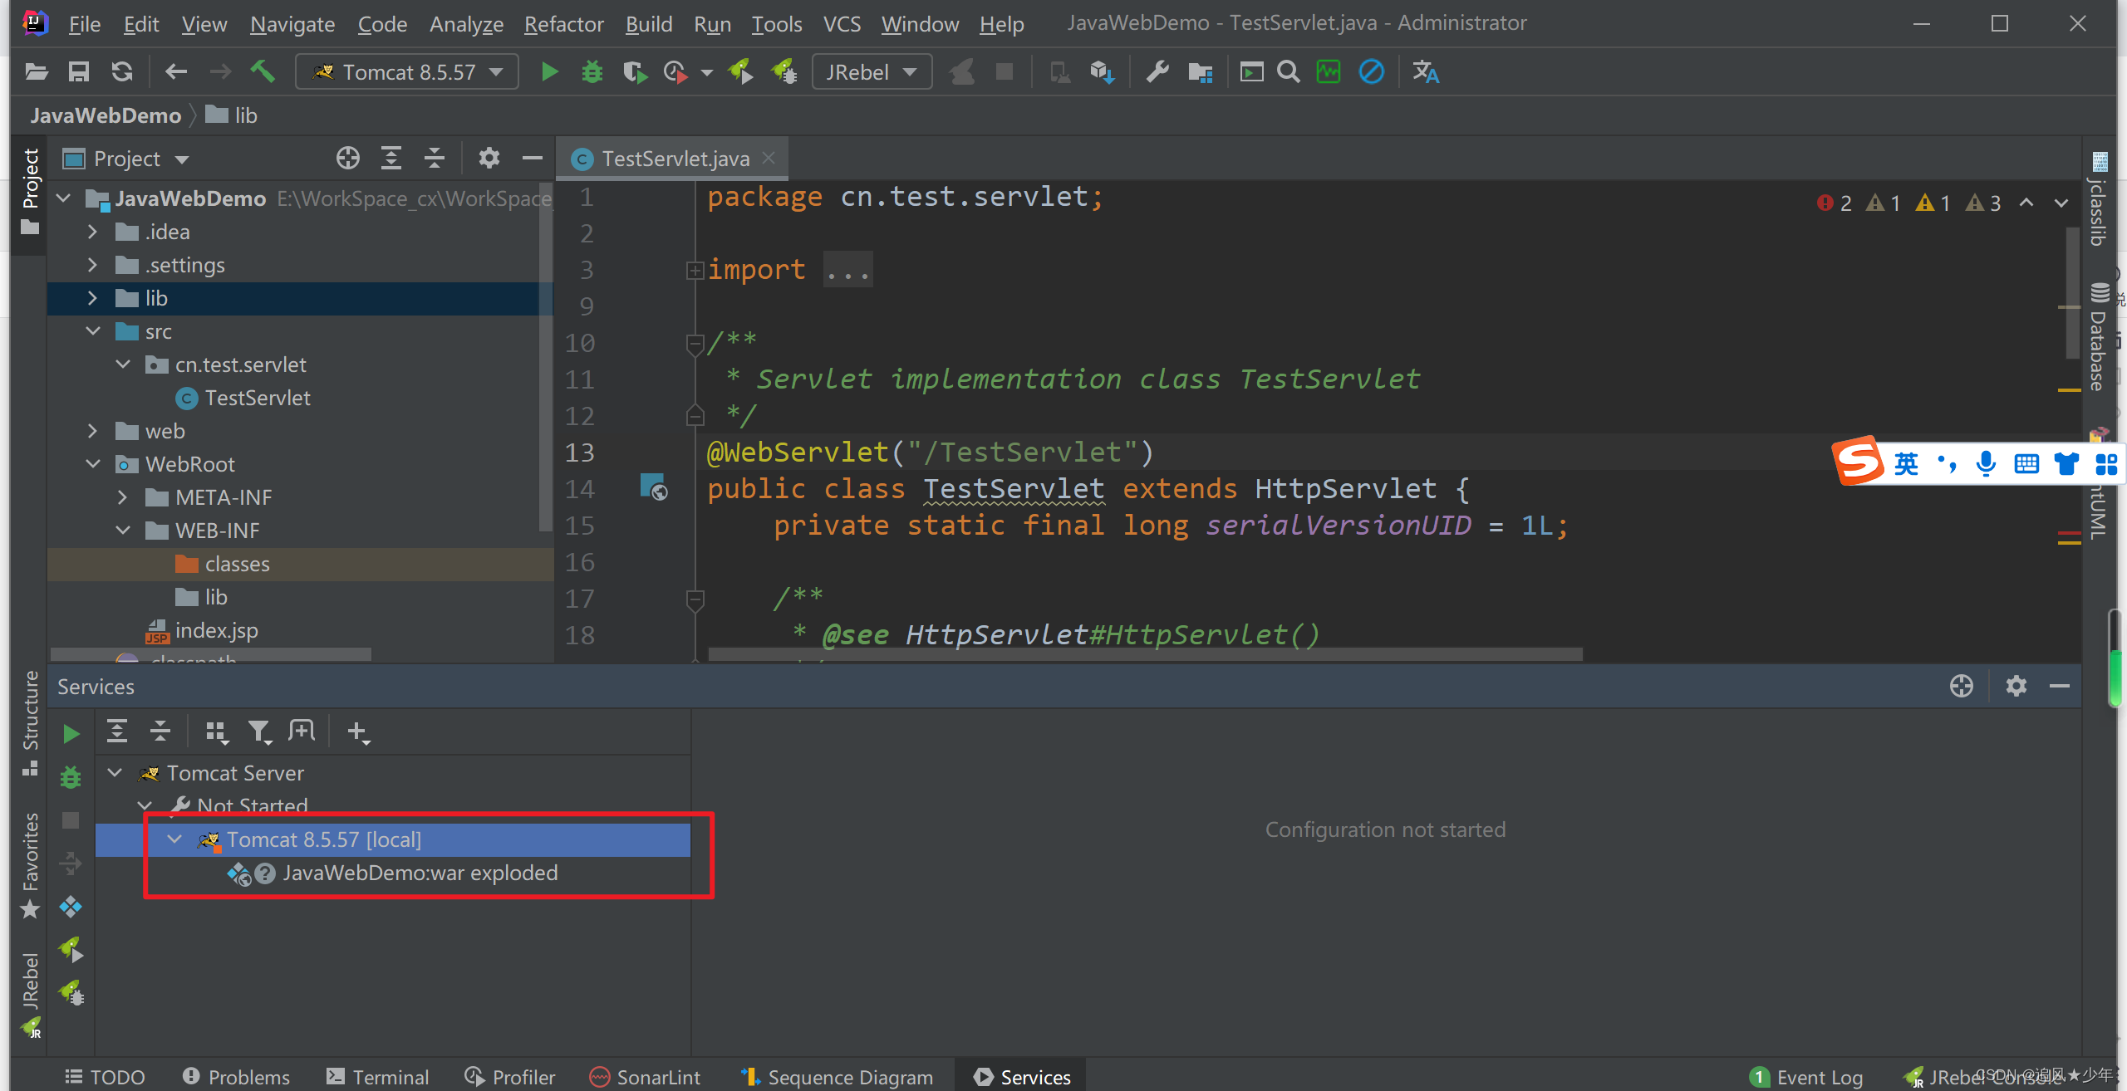The width and height of the screenshot is (2127, 1091).
Task: Open the Event Log
Action: coord(1806,1077)
